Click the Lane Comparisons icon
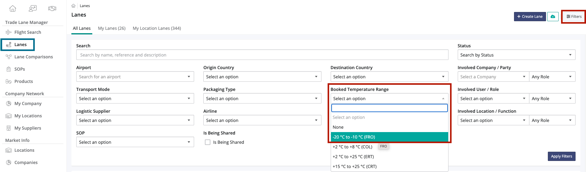 click(9, 57)
